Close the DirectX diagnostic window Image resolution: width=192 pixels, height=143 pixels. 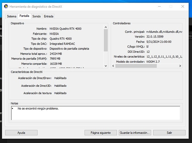click(x=183, y=7)
